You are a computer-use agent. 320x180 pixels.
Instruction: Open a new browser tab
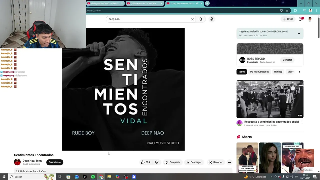207,3
